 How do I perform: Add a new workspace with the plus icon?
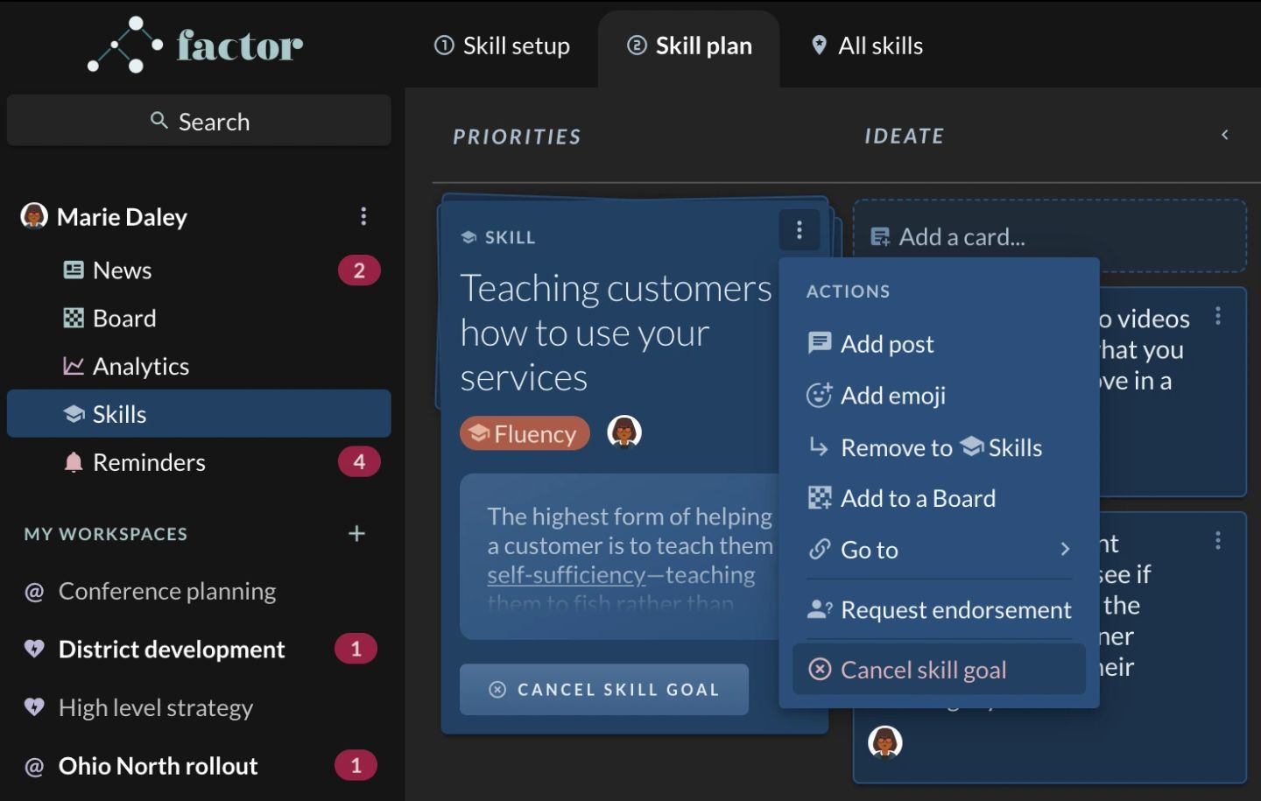click(x=356, y=533)
